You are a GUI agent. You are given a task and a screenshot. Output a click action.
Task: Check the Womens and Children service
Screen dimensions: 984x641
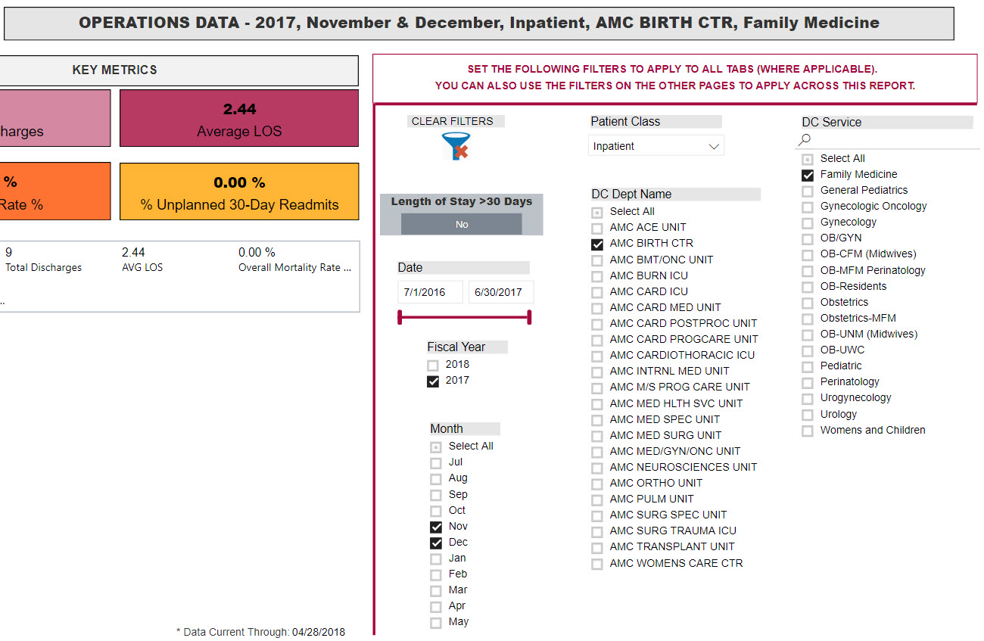[x=808, y=431]
